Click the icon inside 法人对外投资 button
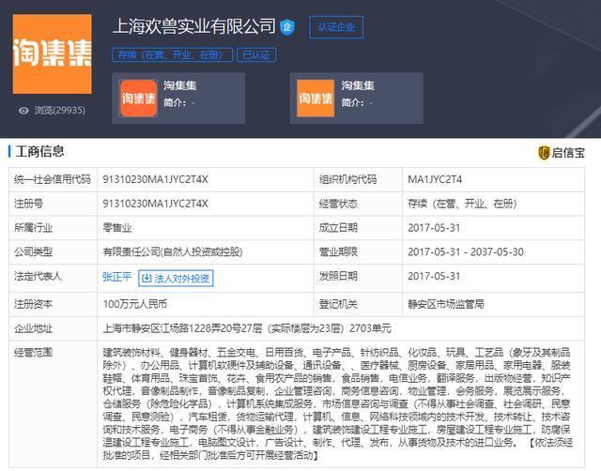The width and height of the screenshot is (601, 471). pyautogui.click(x=147, y=278)
